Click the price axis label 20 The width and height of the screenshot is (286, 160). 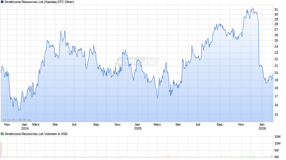pyautogui.click(x=276, y=73)
